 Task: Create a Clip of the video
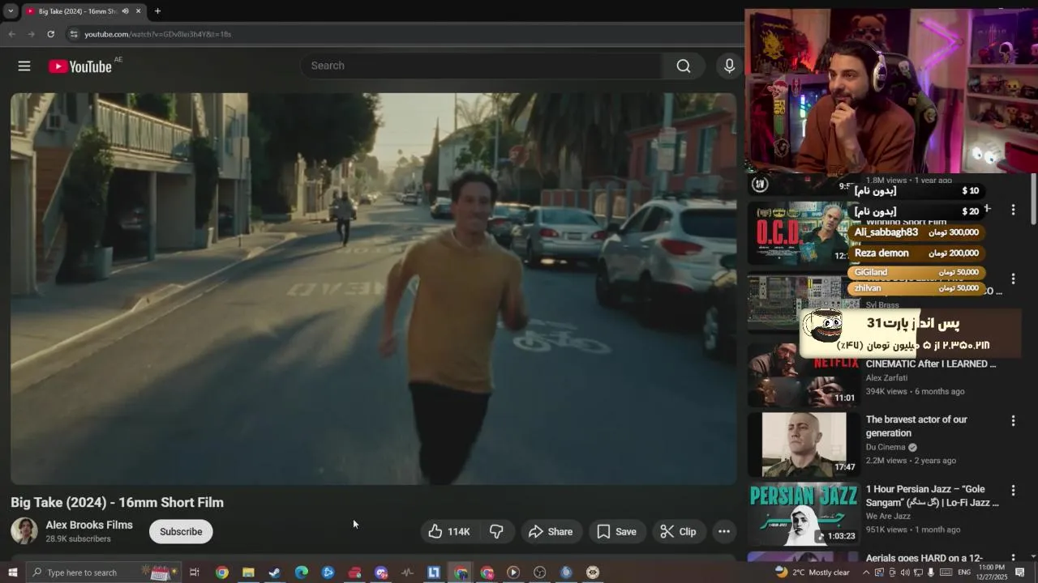point(678,531)
